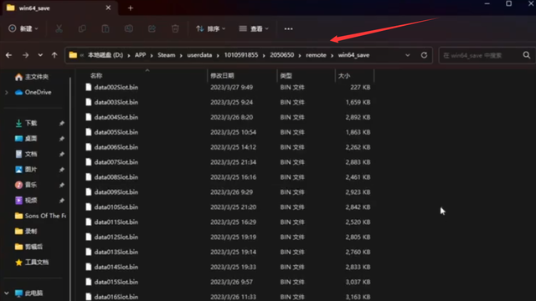Open the recent locations dropdown arrow
Image resolution: width=536 pixels, height=301 pixels.
point(40,55)
